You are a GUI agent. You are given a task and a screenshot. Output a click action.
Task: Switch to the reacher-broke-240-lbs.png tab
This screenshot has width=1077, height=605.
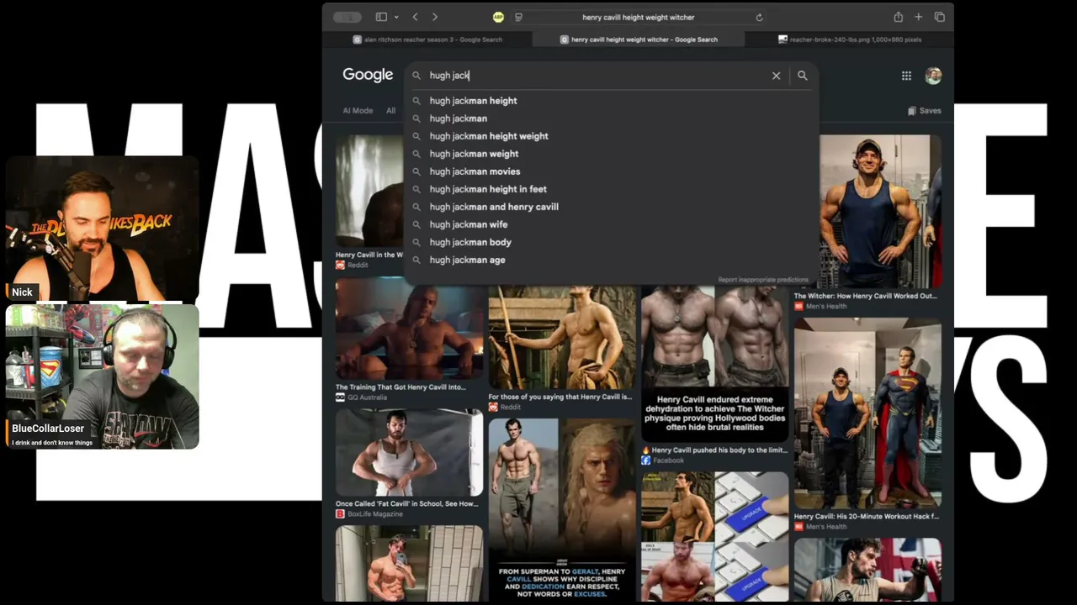point(849,39)
